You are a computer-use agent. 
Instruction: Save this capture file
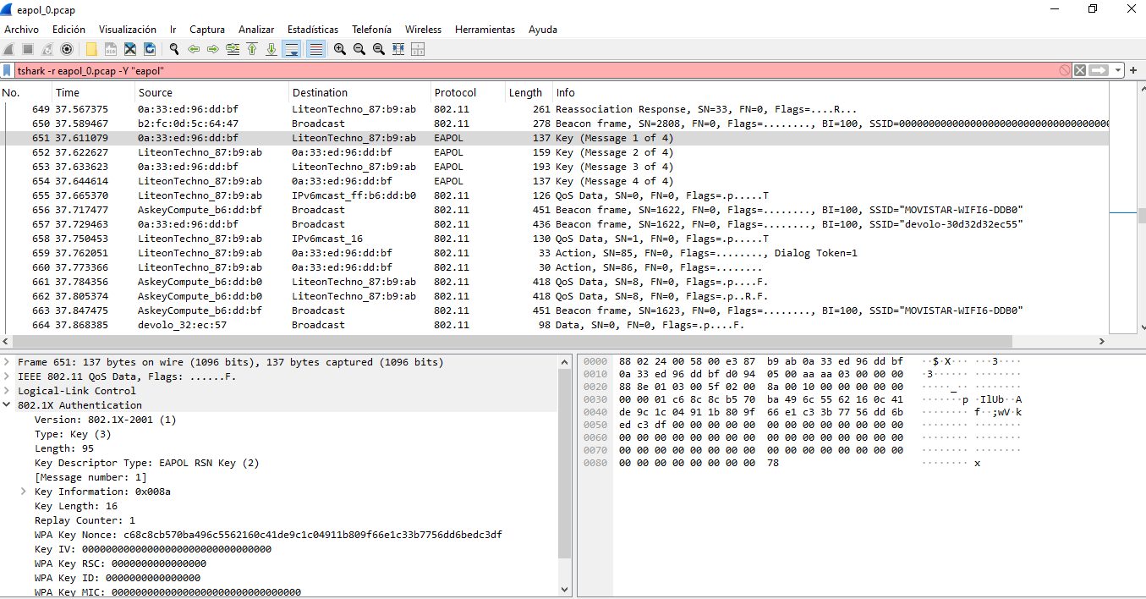[111, 49]
